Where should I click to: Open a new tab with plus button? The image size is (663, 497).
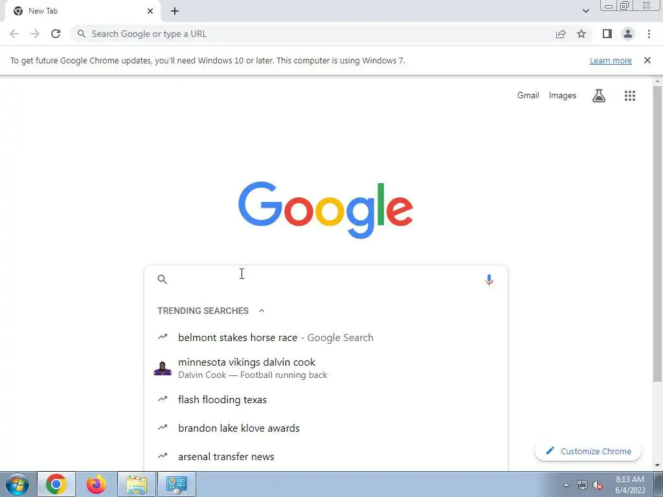pyautogui.click(x=175, y=11)
